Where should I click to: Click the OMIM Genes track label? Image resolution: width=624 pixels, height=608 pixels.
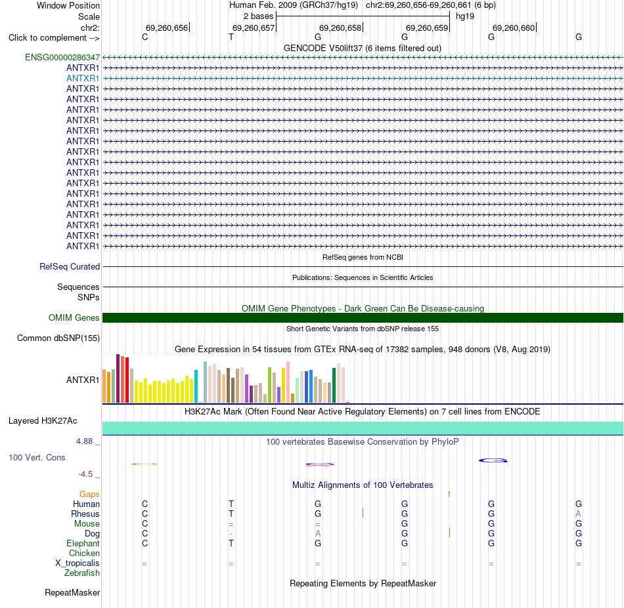pos(74,317)
